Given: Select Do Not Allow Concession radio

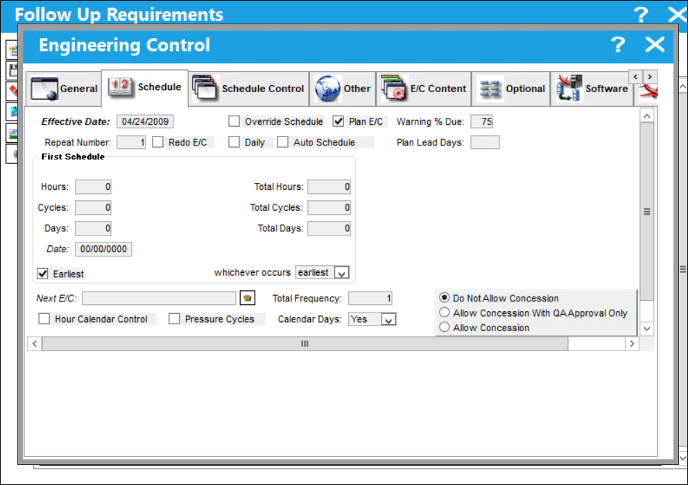Looking at the screenshot, I should [x=445, y=298].
